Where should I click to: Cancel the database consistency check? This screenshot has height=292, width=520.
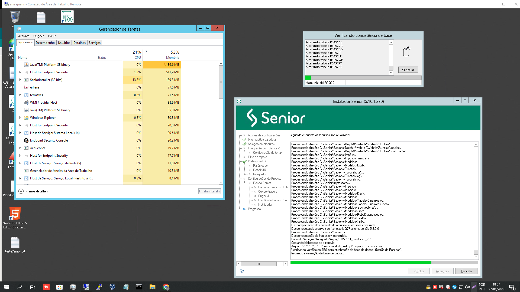[408, 70]
